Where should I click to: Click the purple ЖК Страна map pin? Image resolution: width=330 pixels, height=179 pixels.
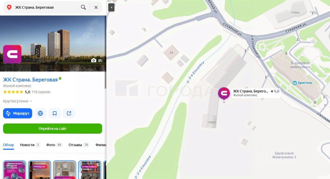pyautogui.click(x=224, y=94)
